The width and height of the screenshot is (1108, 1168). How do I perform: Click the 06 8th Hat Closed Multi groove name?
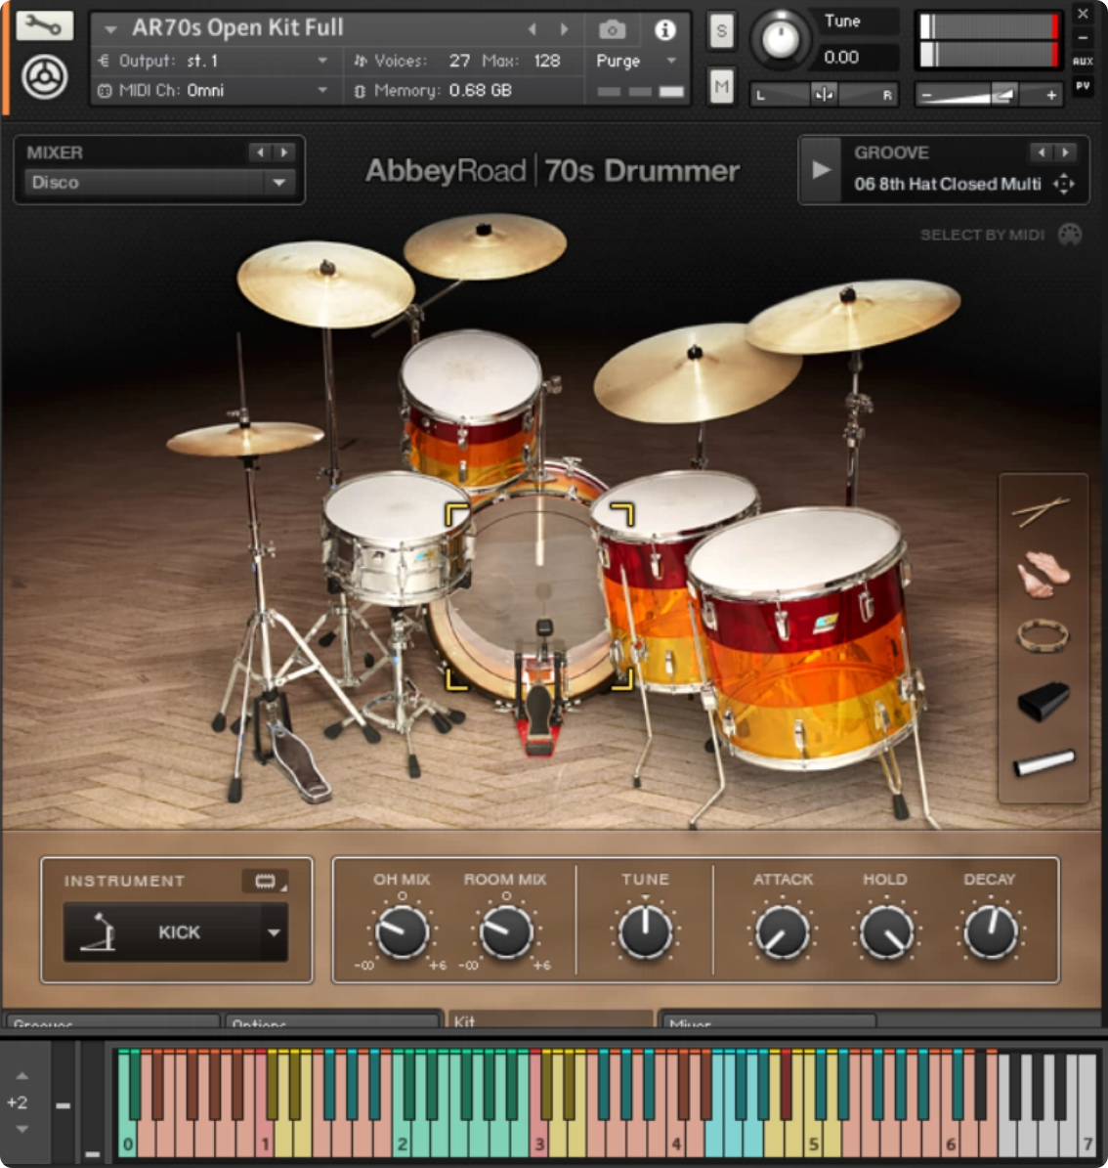point(947,184)
